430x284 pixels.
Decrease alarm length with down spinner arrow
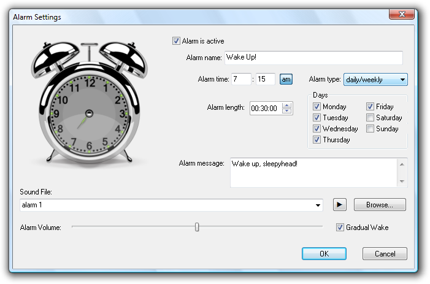coord(287,111)
